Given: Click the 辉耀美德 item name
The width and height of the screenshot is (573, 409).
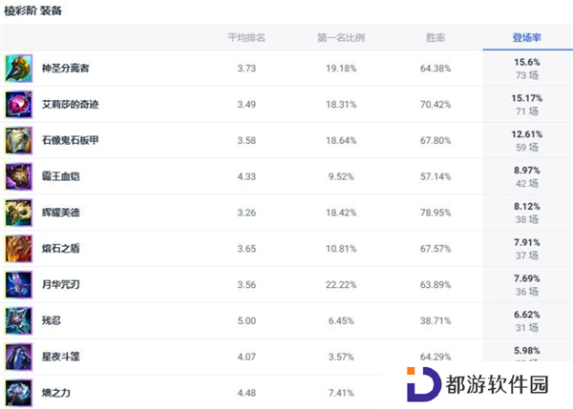Looking at the screenshot, I should click(x=61, y=213).
